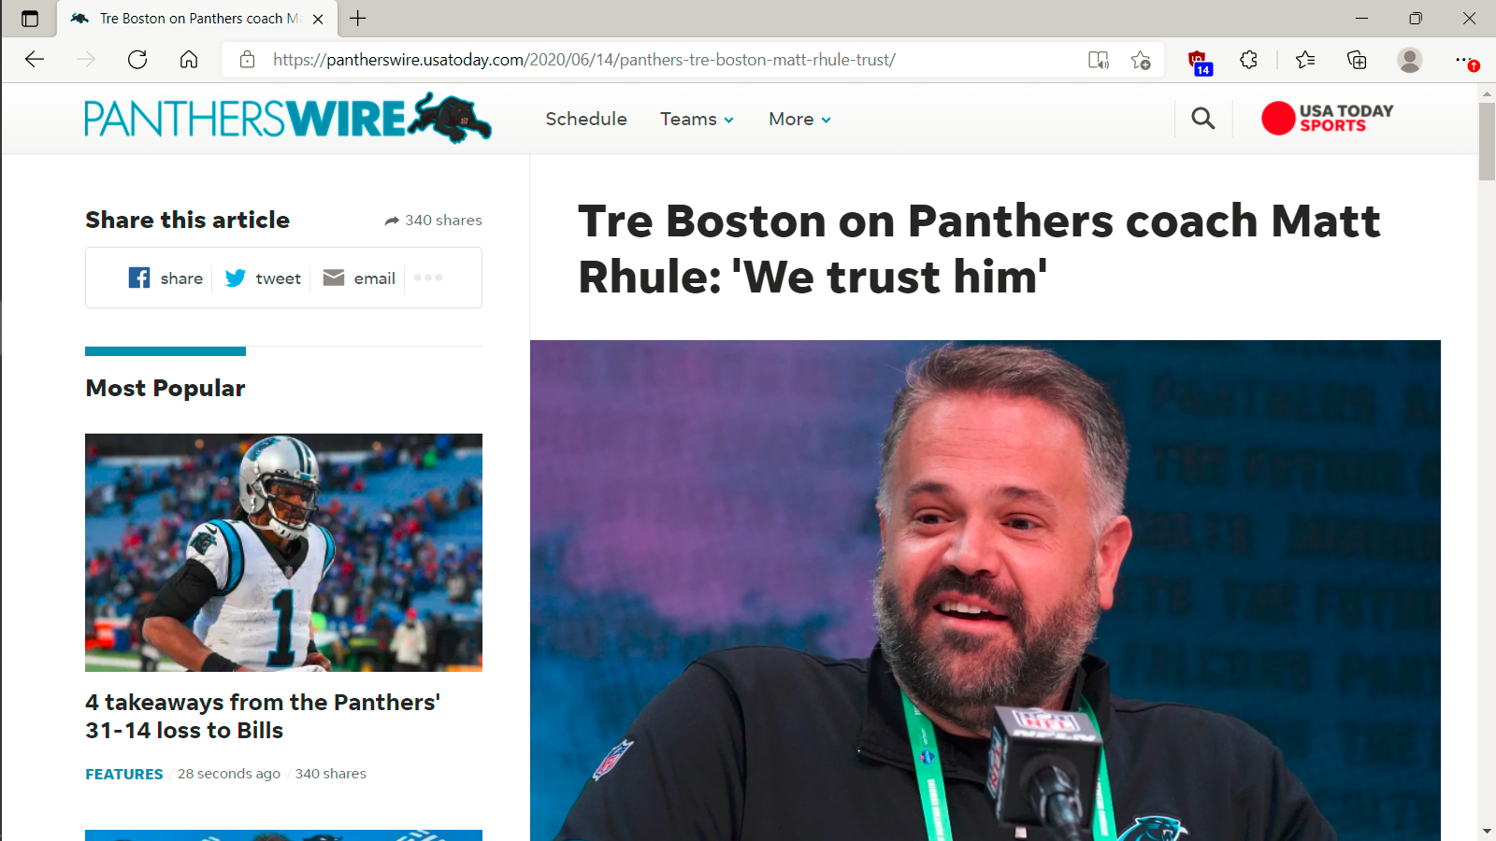Go to browser home page
This screenshot has width=1496, height=841.
click(x=189, y=60)
